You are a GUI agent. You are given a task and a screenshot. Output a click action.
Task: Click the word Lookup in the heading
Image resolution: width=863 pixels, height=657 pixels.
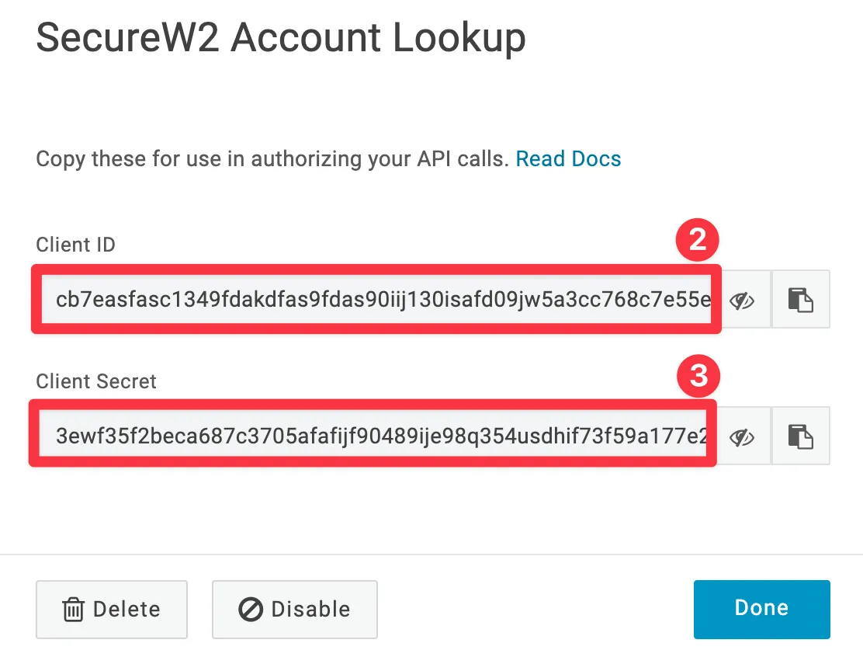459,39
